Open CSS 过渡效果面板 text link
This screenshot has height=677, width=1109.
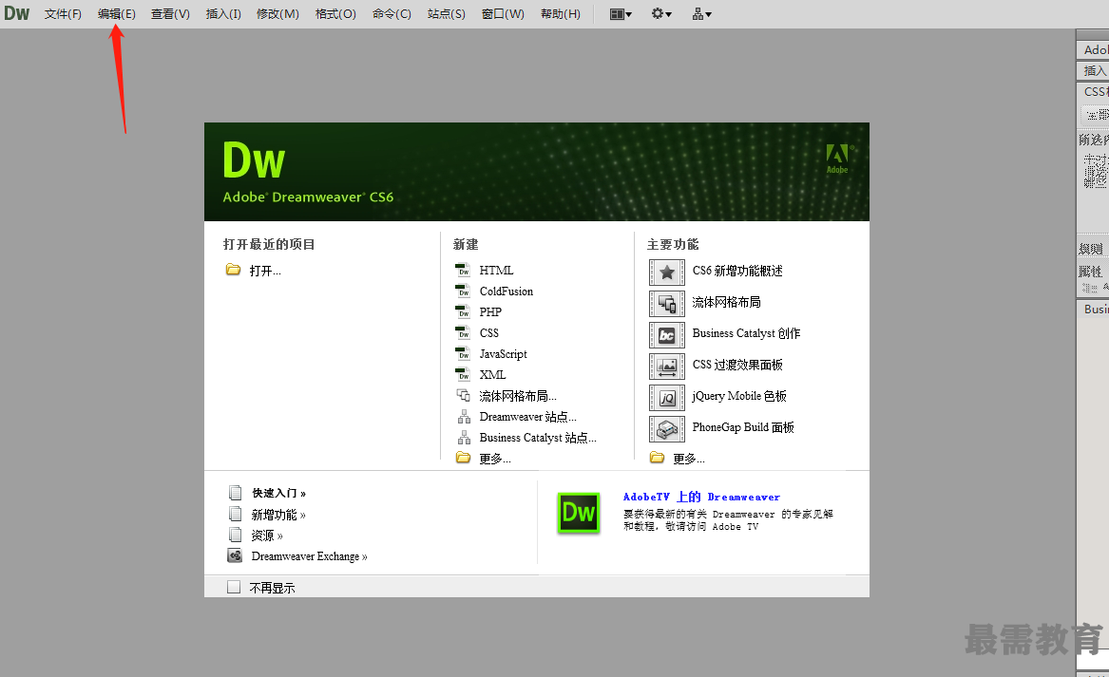point(737,365)
